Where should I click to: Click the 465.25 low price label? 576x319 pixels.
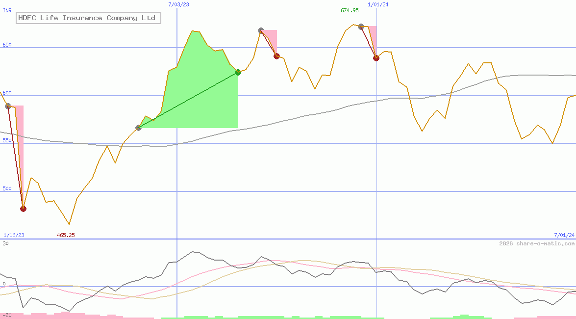(66, 235)
